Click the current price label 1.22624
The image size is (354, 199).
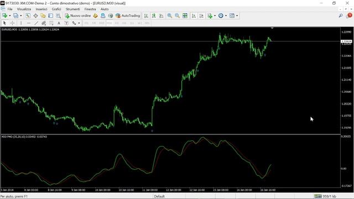tap(346, 41)
